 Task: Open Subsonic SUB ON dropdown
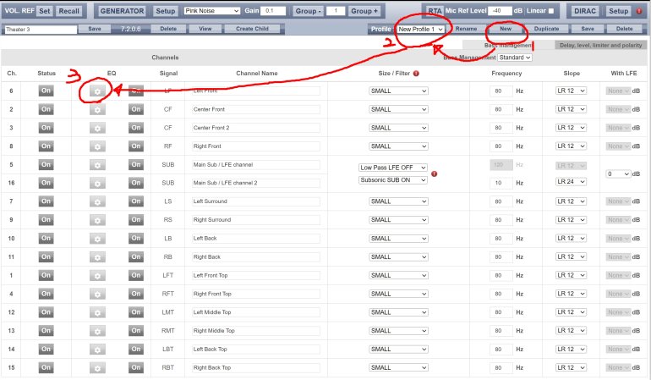[393, 180]
